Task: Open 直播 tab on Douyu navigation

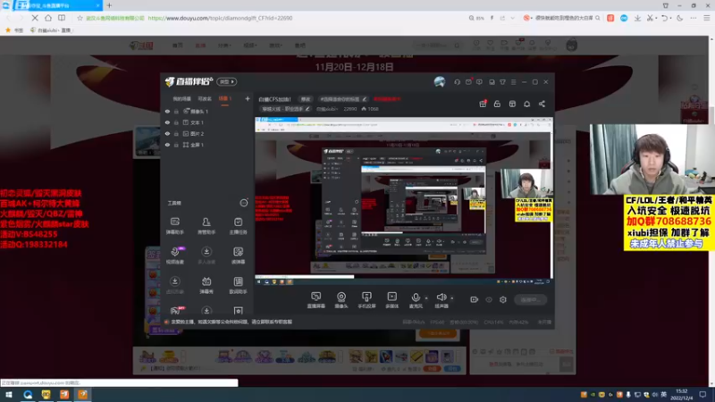Action: pyautogui.click(x=200, y=46)
